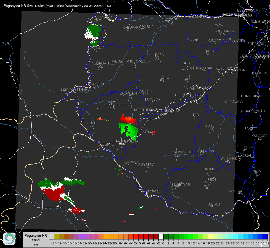This screenshot has width=270, height=248.
Task: Click the 'Wind' label in the legend
Action: point(36,240)
